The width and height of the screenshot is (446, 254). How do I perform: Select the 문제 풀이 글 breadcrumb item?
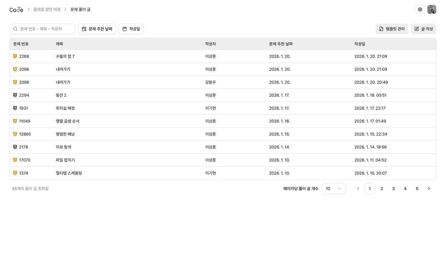(80, 9)
